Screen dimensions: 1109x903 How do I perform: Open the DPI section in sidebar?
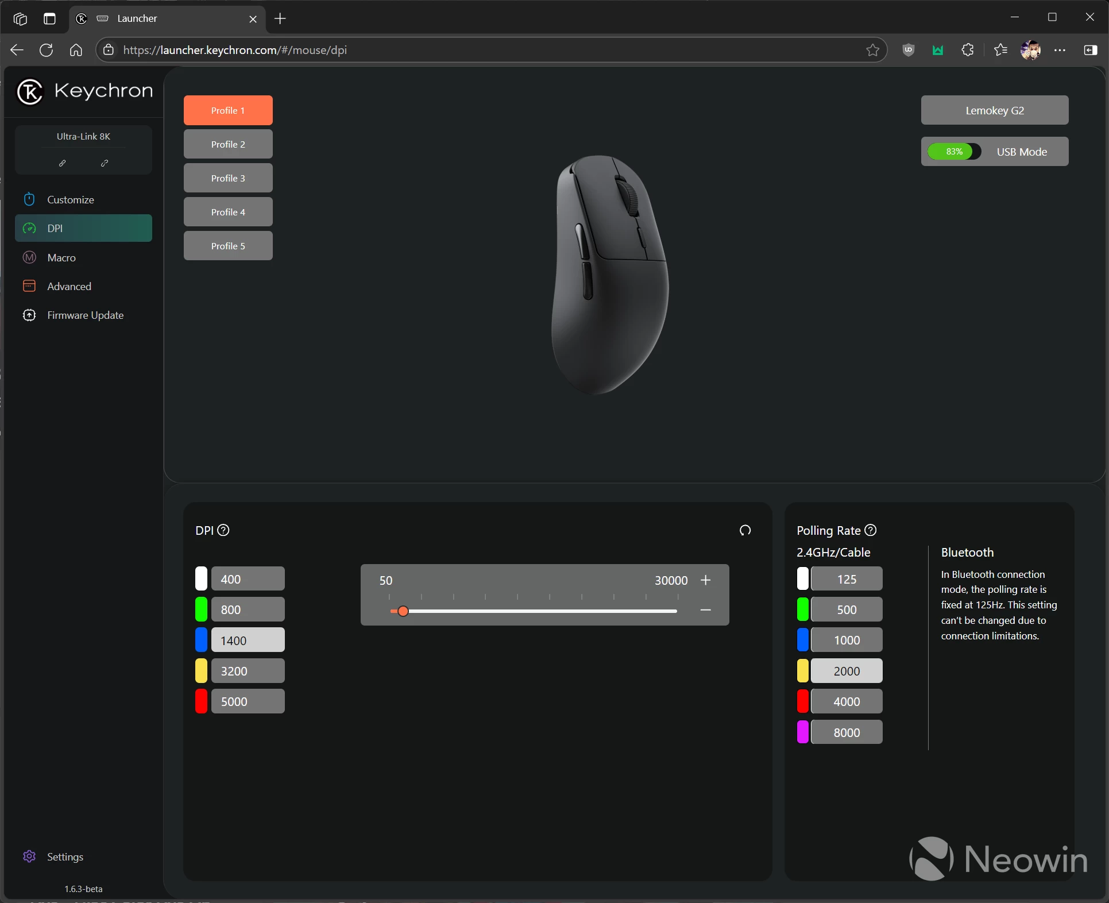[83, 228]
